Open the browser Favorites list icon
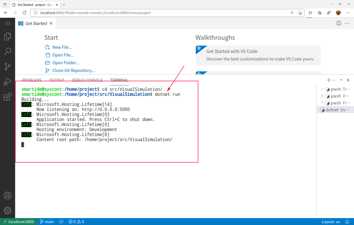Image resolution: width=354 pixels, height=225 pixels. click(310, 13)
